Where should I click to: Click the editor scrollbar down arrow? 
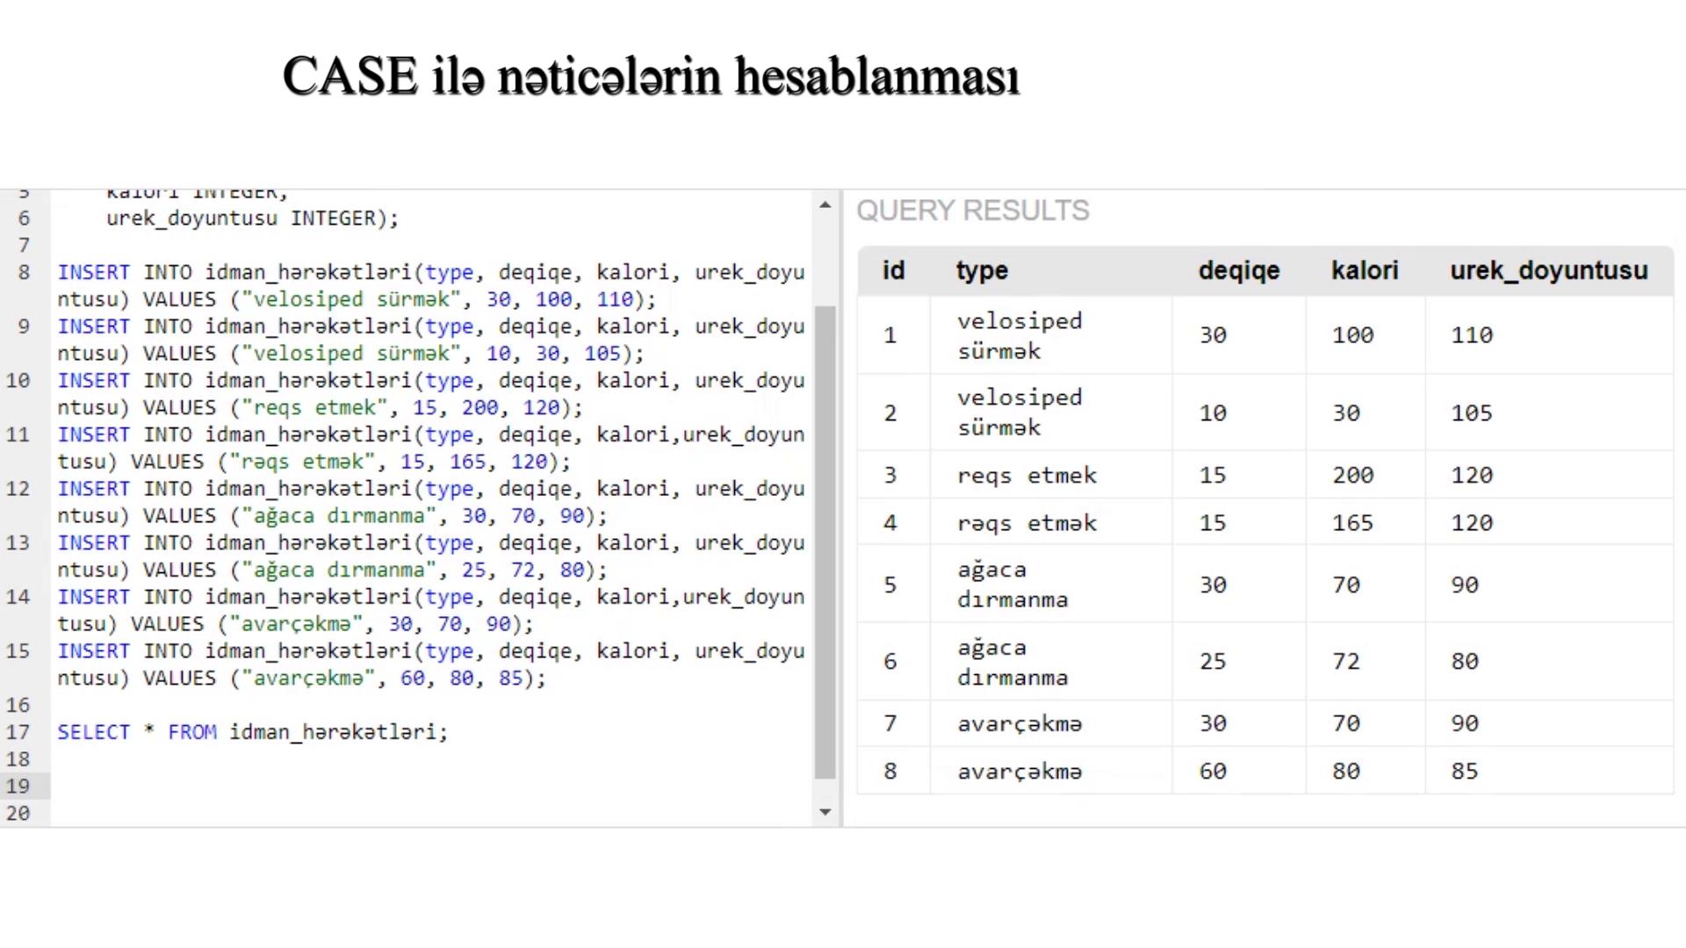(x=825, y=812)
